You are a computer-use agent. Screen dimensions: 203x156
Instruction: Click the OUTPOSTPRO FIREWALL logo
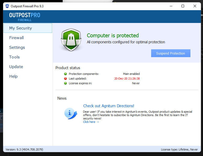pos(25,17)
